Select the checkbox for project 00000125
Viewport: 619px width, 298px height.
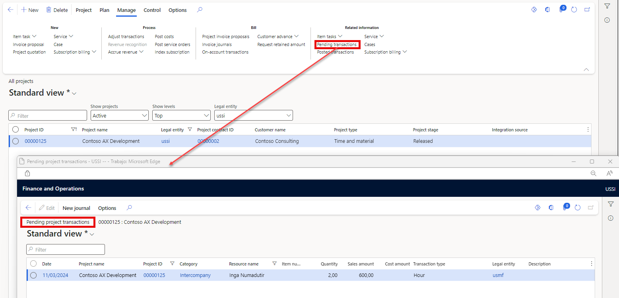(16, 141)
